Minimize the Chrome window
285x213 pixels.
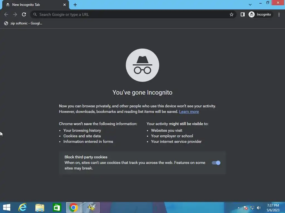[x=261, y=3]
